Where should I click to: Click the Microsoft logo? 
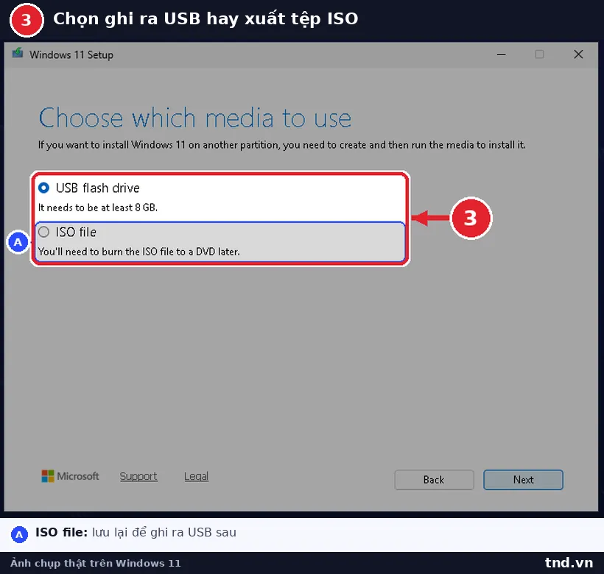pyautogui.click(x=70, y=476)
